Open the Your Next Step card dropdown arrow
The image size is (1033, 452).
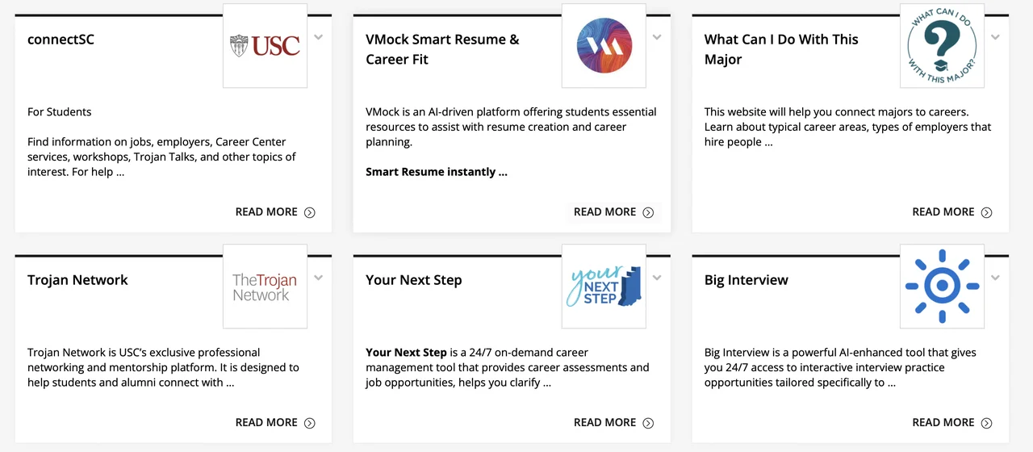pyautogui.click(x=657, y=278)
